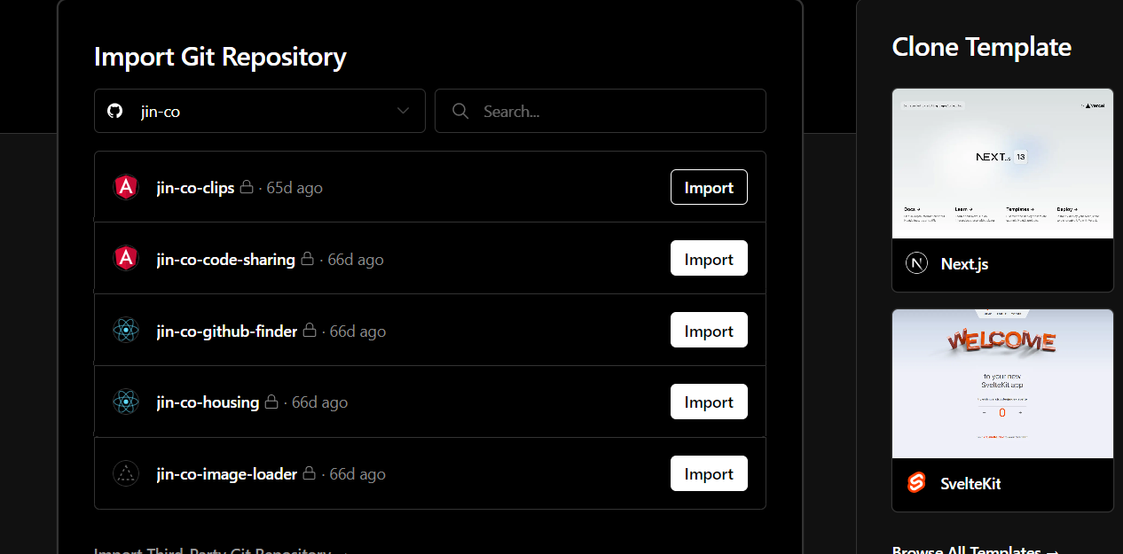The width and height of the screenshot is (1123, 554).
Task: Click the Angular icon beside jin-co-code-sharing
Action: [126, 259]
